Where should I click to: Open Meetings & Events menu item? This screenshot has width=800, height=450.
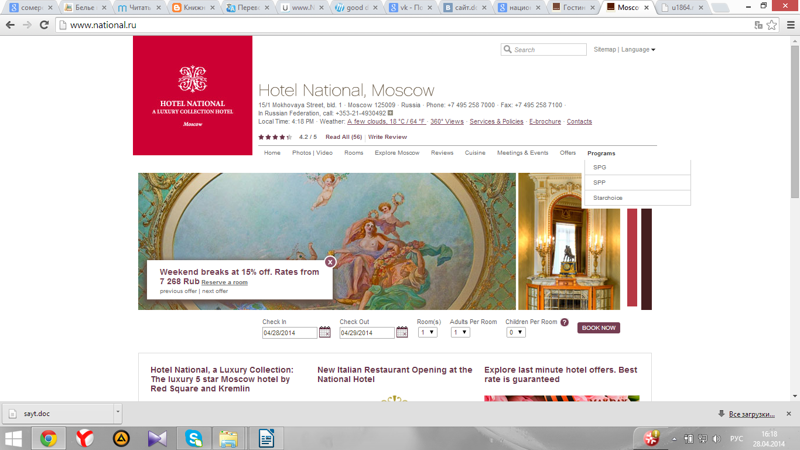pyautogui.click(x=522, y=153)
